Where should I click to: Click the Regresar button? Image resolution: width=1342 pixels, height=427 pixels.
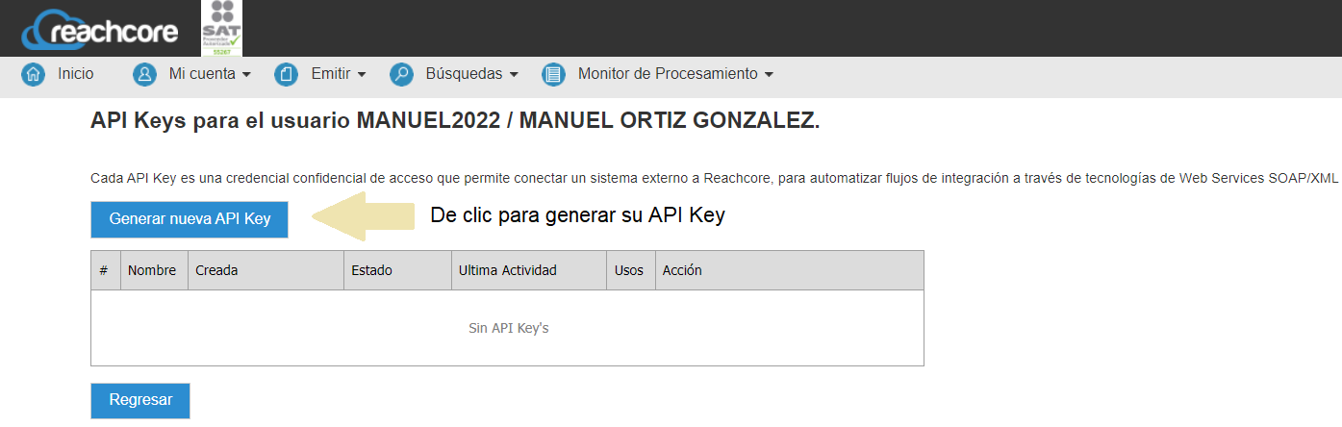[x=140, y=401]
